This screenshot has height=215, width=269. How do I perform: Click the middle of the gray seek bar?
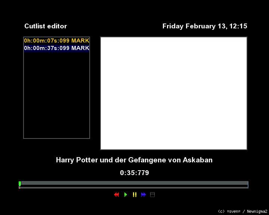coord(134,183)
